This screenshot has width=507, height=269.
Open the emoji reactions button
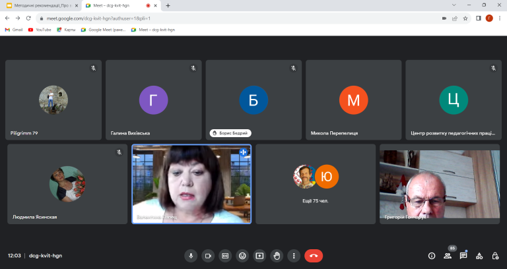(x=242, y=256)
